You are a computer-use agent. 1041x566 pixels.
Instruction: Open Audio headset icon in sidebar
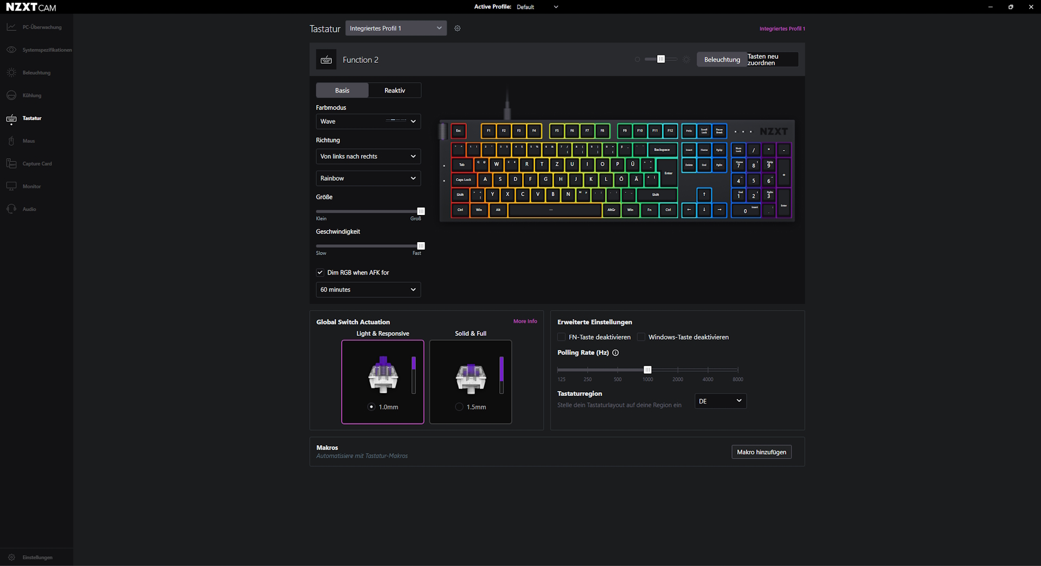(11, 209)
